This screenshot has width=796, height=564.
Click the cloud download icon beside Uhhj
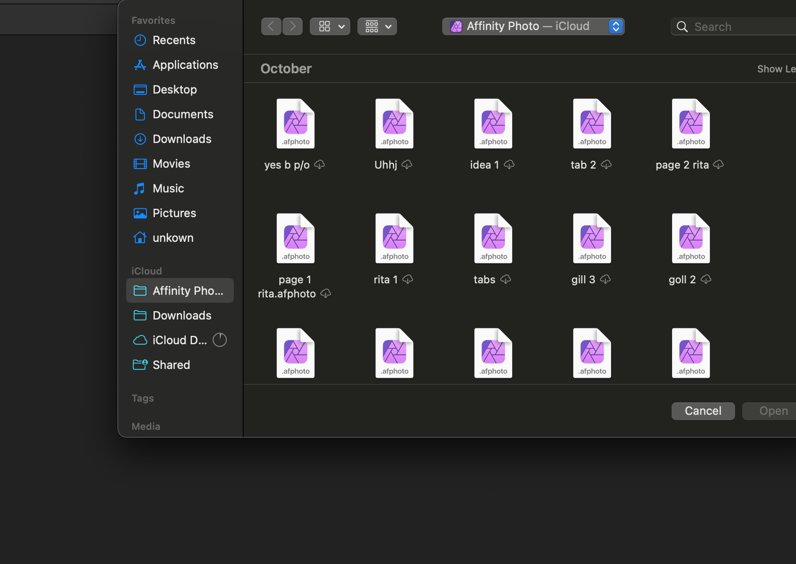click(407, 165)
